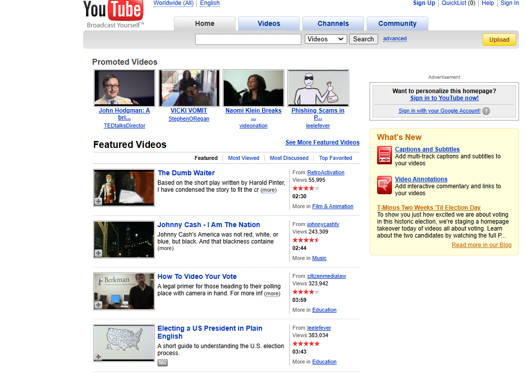The width and height of the screenshot is (526, 374).
Task: Open Phishing Scams promoted video thumbnail
Action: pyautogui.click(x=318, y=88)
